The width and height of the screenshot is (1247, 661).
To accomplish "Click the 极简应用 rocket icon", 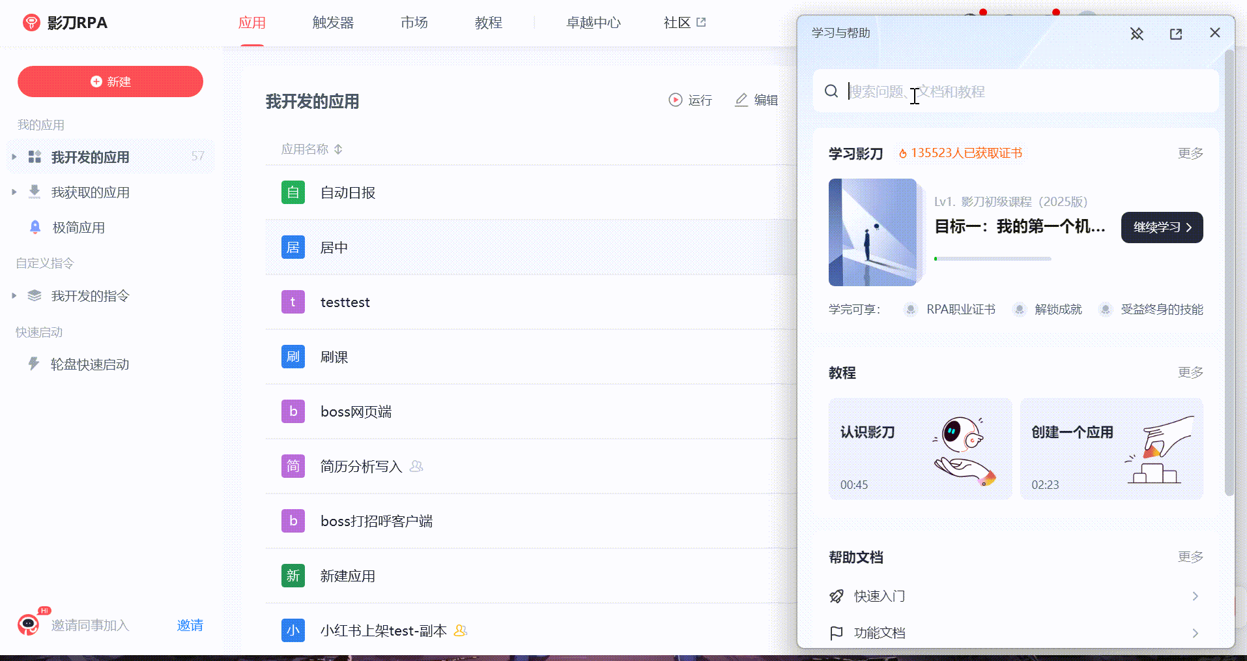I will click(35, 228).
